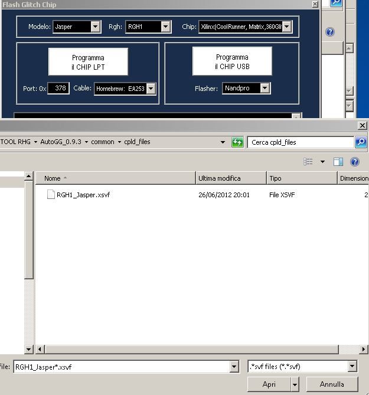The height and width of the screenshot is (395, 369).
Task: Expand the arrow after the common breadcrumb
Action: (119, 142)
